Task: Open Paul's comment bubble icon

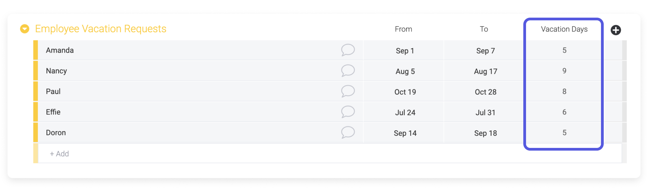Action: [x=348, y=92]
